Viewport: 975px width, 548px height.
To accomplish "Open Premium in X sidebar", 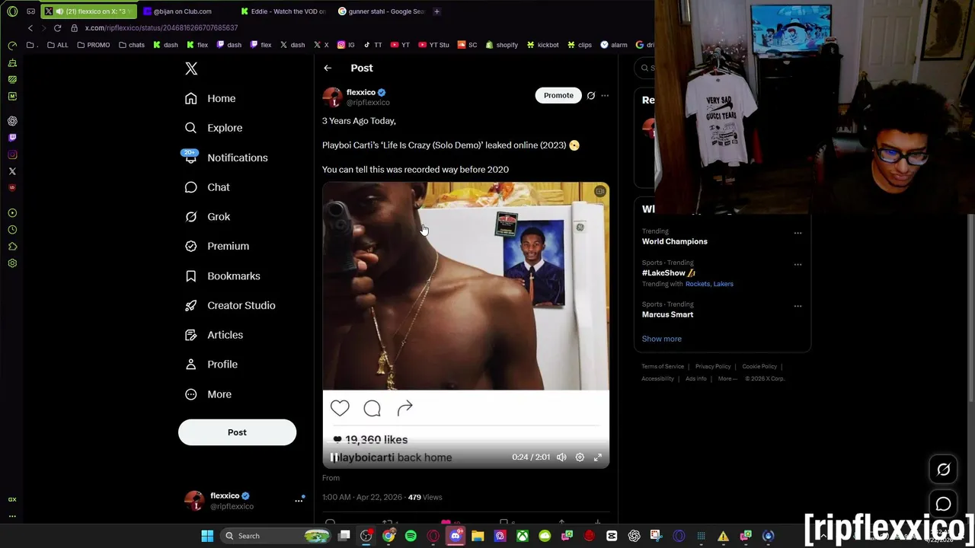I will coord(217,246).
